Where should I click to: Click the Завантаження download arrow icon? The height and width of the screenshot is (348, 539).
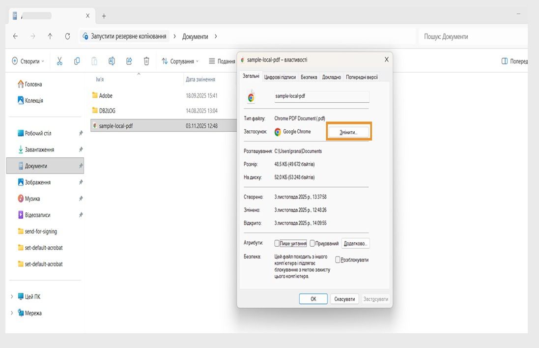tap(21, 149)
